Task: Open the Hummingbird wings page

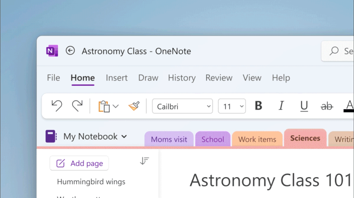Action: pyautogui.click(x=91, y=182)
